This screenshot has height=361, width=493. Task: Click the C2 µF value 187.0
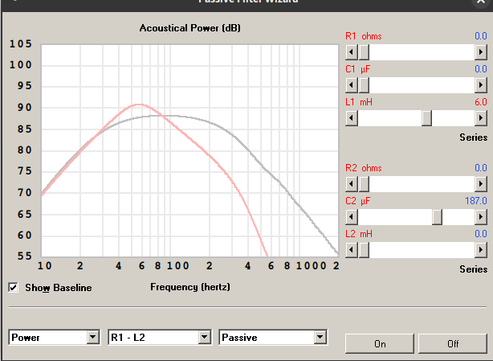[476, 201]
